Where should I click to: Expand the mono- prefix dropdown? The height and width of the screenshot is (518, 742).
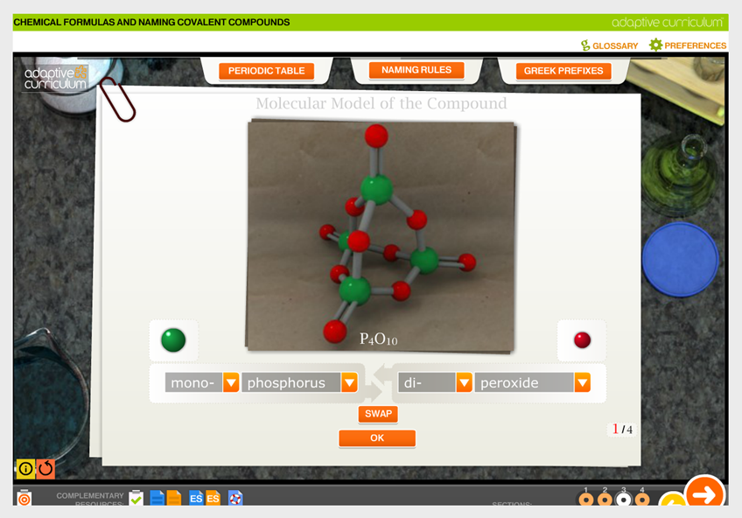tap(231, 382)
